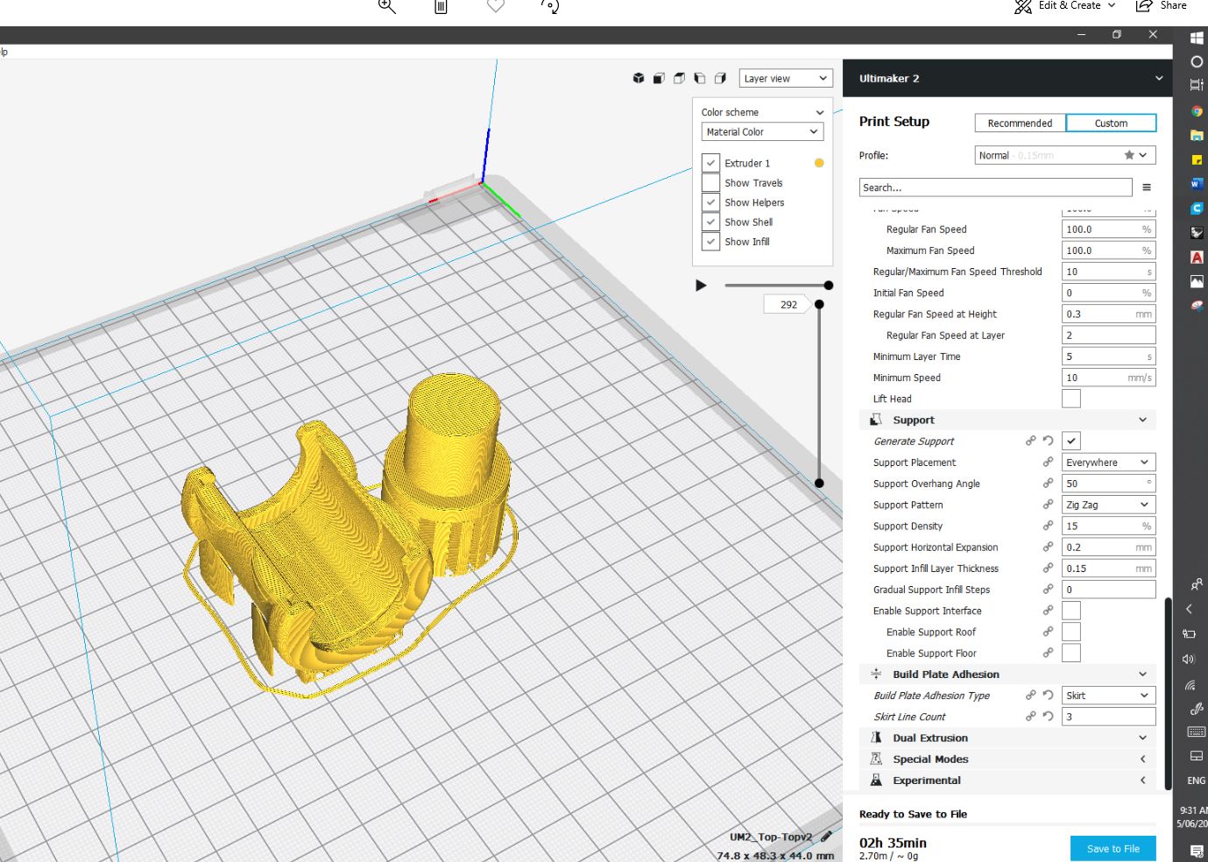Screen dimensions: 1208x862
Task: Revert the Build Plate Adhesion Type setting
Action: coord(1048,695)
